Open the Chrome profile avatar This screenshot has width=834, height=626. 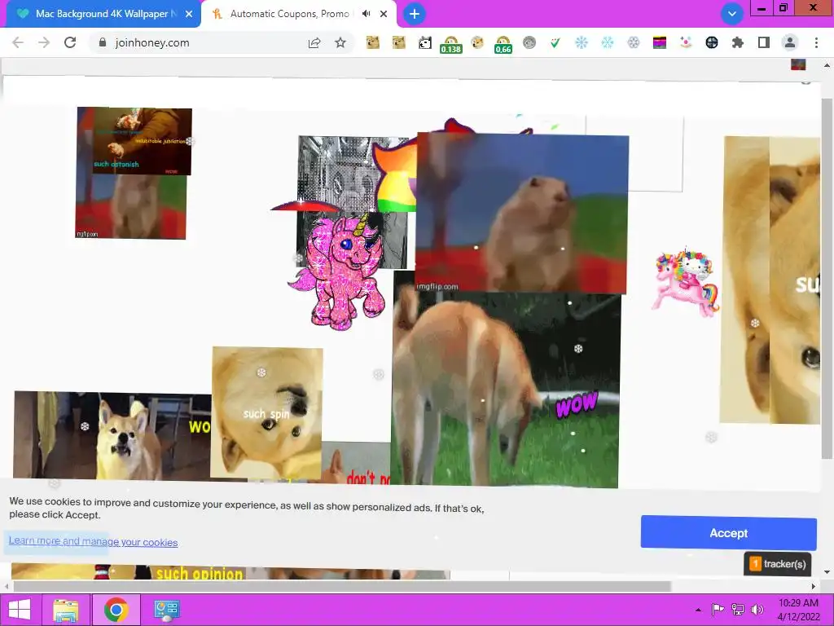point(790,42)
